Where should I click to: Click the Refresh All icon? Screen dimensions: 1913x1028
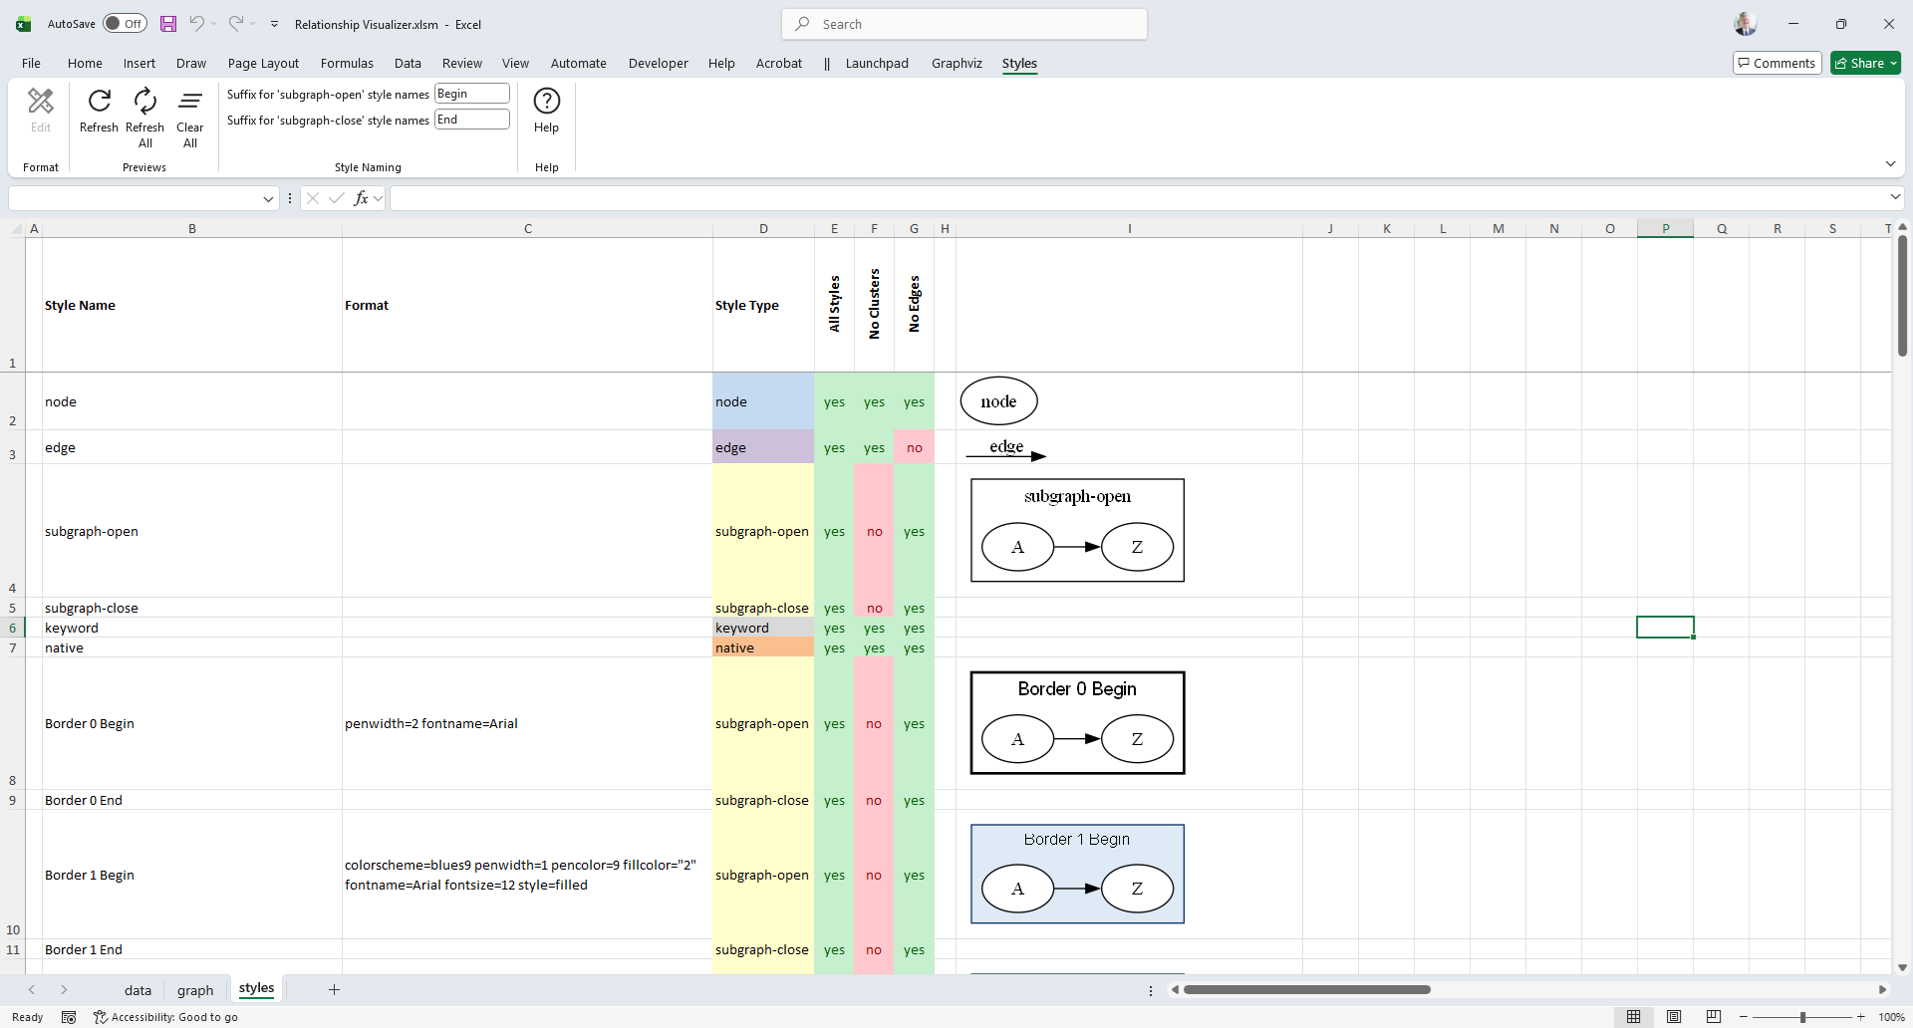(144, 102)
